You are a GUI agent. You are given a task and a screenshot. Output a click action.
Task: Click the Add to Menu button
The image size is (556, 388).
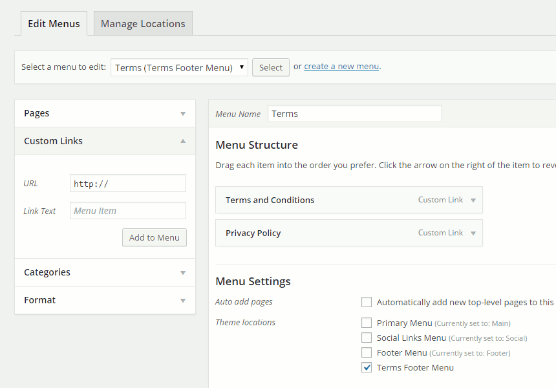coord(155,237)
